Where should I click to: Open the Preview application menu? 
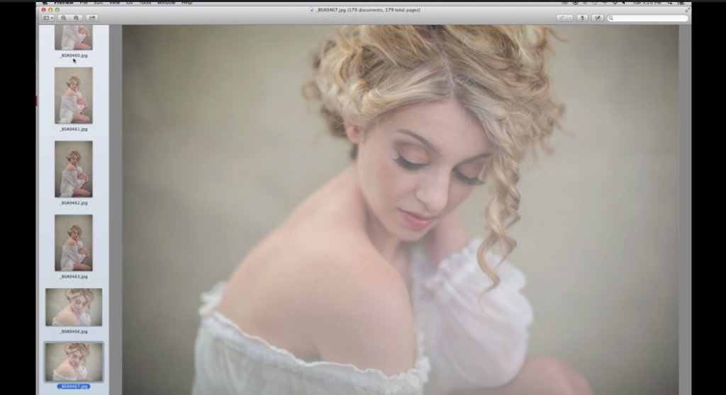tap(63, 2)
